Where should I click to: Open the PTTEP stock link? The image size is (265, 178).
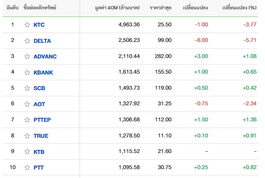tap(42, 120)
